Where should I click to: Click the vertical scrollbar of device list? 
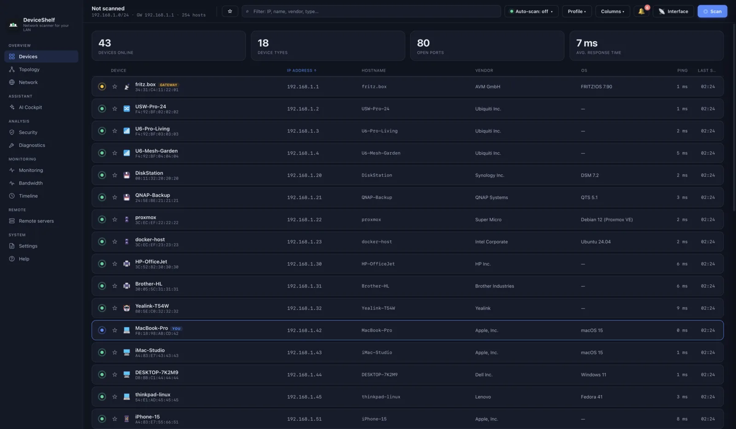pos(734,117)
